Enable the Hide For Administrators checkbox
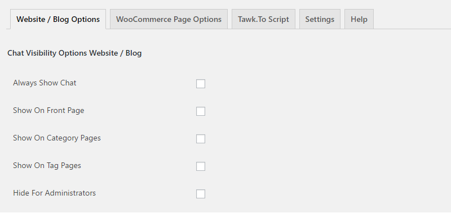451x213 pixels. (201, 194)
